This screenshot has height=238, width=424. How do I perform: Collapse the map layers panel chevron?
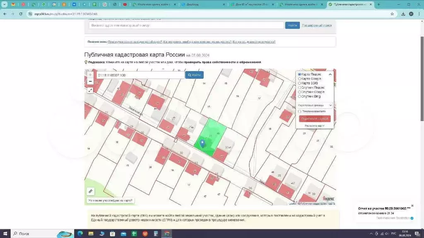[x=330, y=74]
